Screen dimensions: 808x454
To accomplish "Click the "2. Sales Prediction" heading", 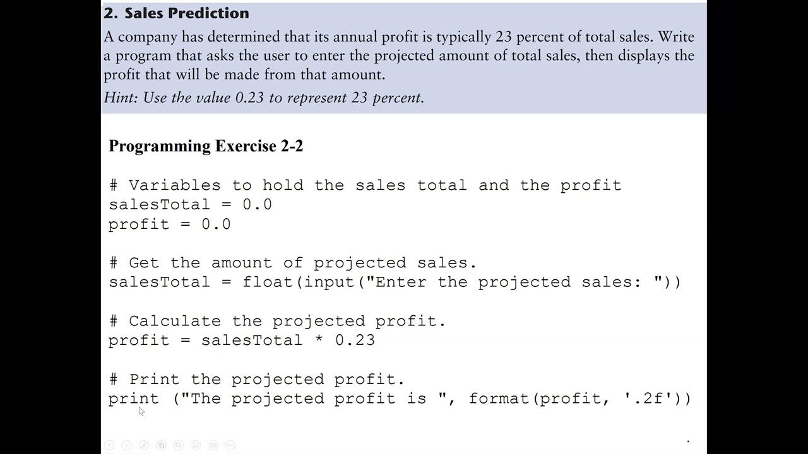I will click(177, 13).
